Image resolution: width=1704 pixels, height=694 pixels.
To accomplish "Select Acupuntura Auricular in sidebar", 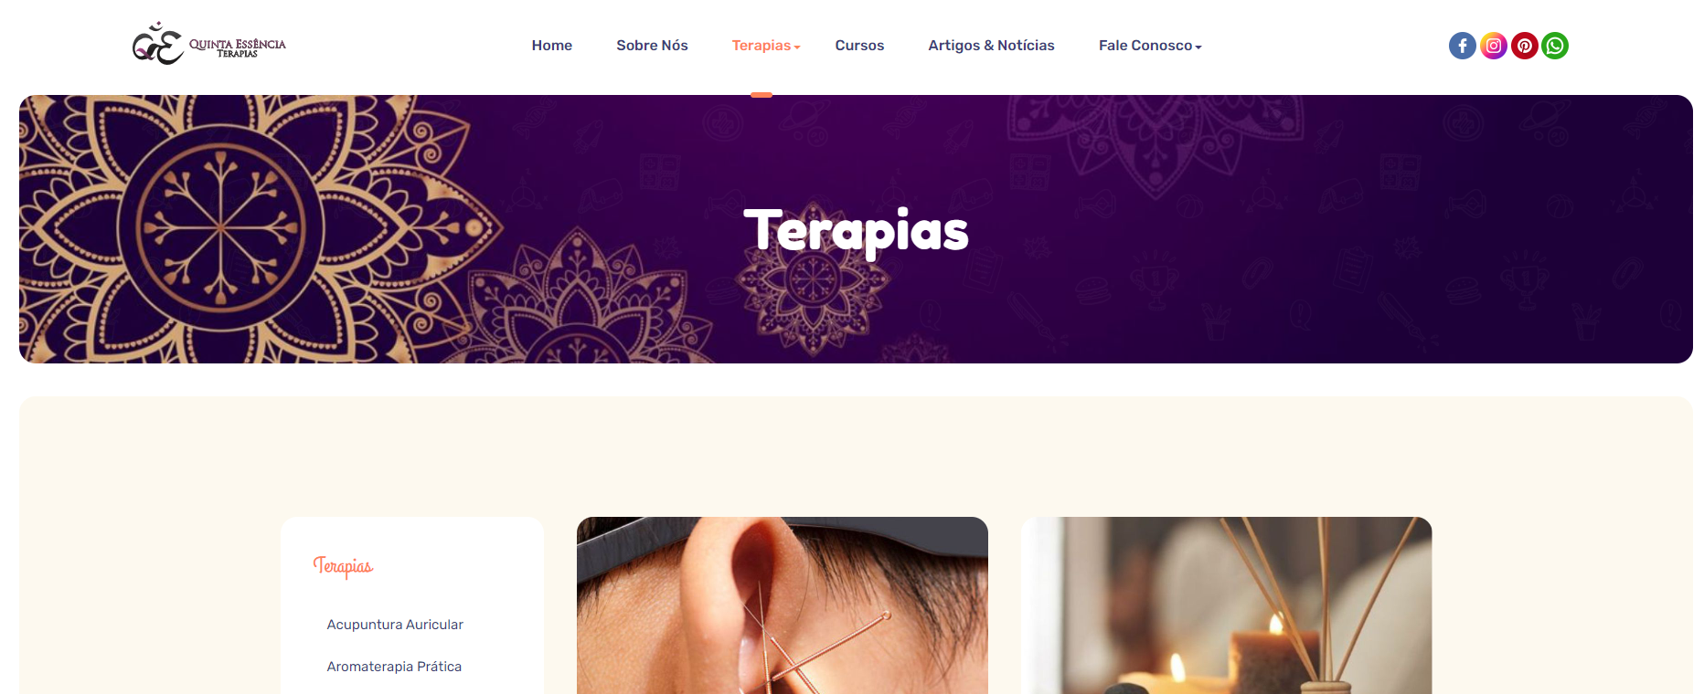I will 395,625.
